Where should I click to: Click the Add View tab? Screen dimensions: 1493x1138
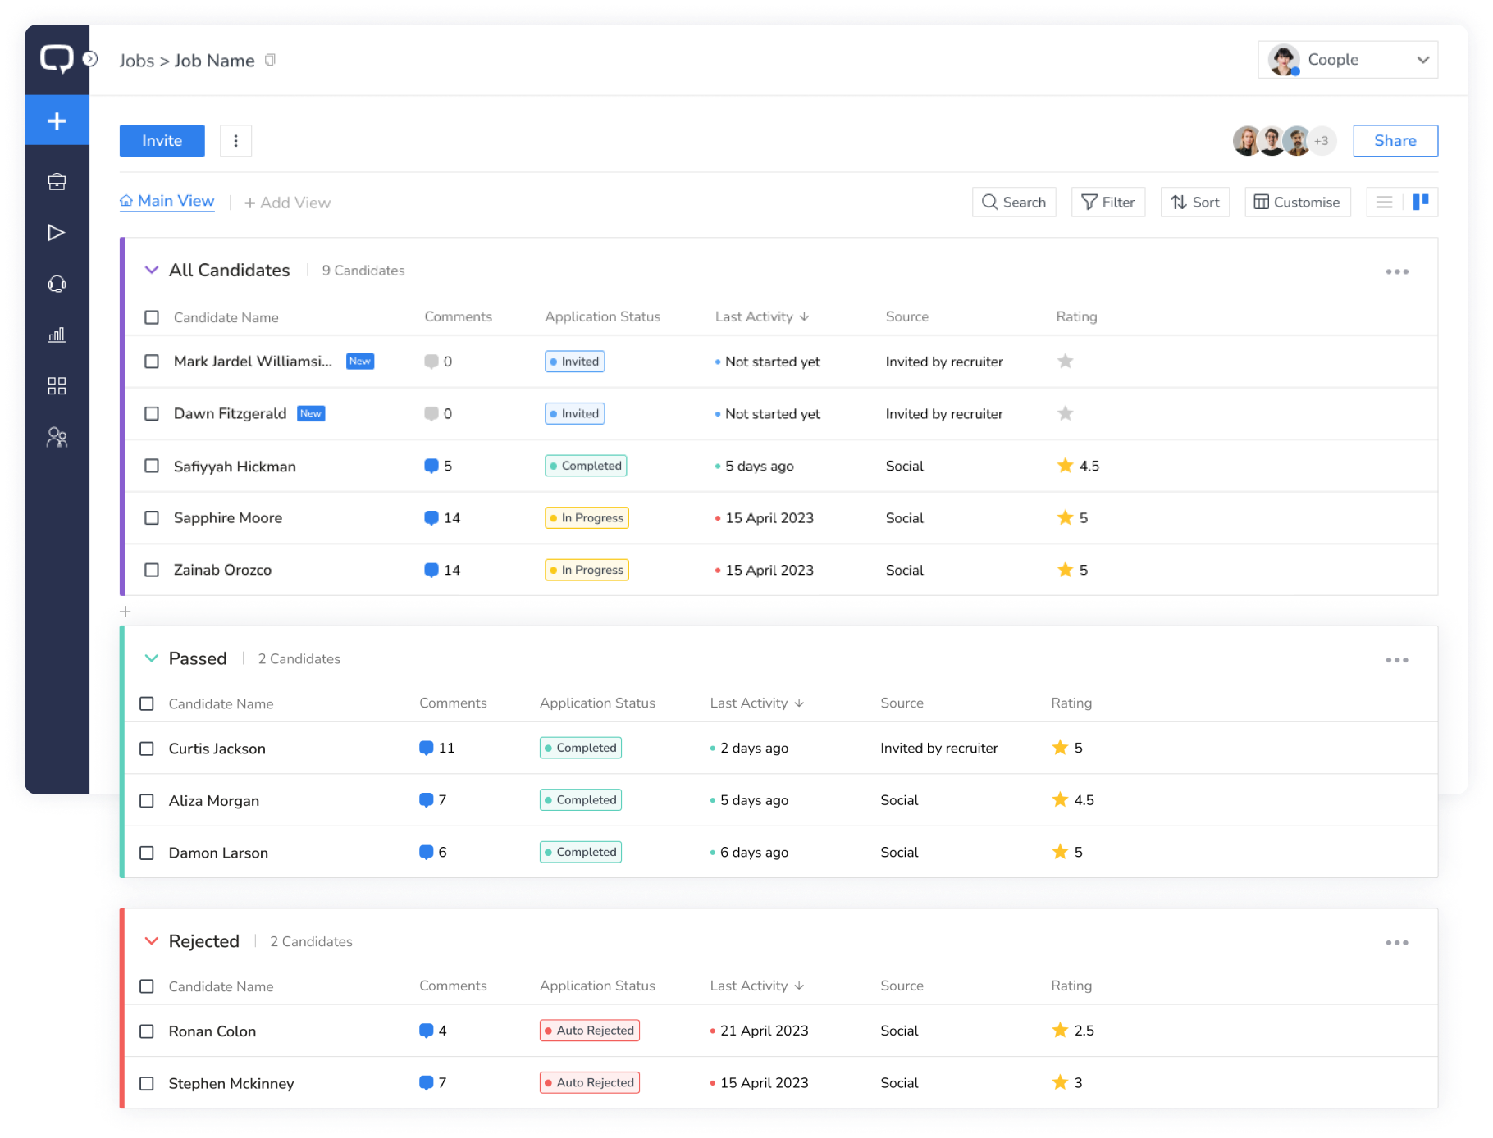[287, 203]
